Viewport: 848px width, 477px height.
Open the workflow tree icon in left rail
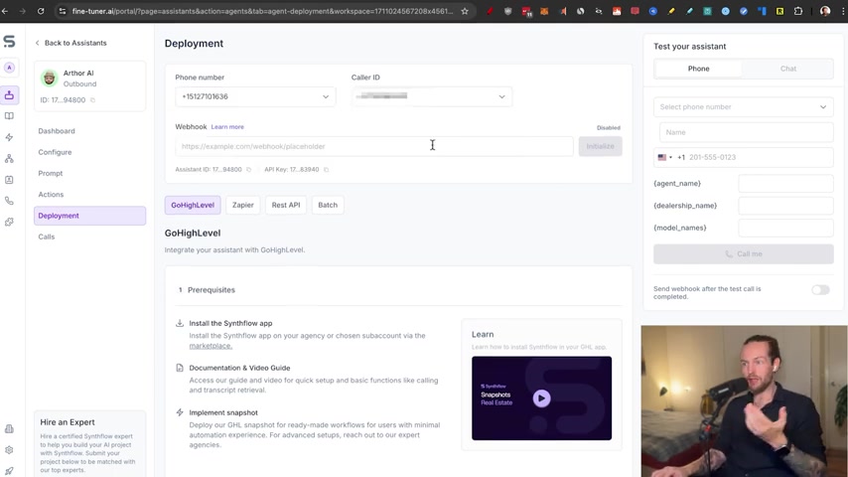point(9,159)
